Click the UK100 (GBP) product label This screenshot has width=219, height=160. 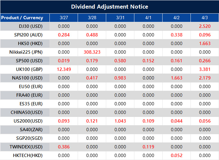click(29, 69)
